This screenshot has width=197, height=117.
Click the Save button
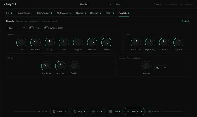[x=118, y=4]
